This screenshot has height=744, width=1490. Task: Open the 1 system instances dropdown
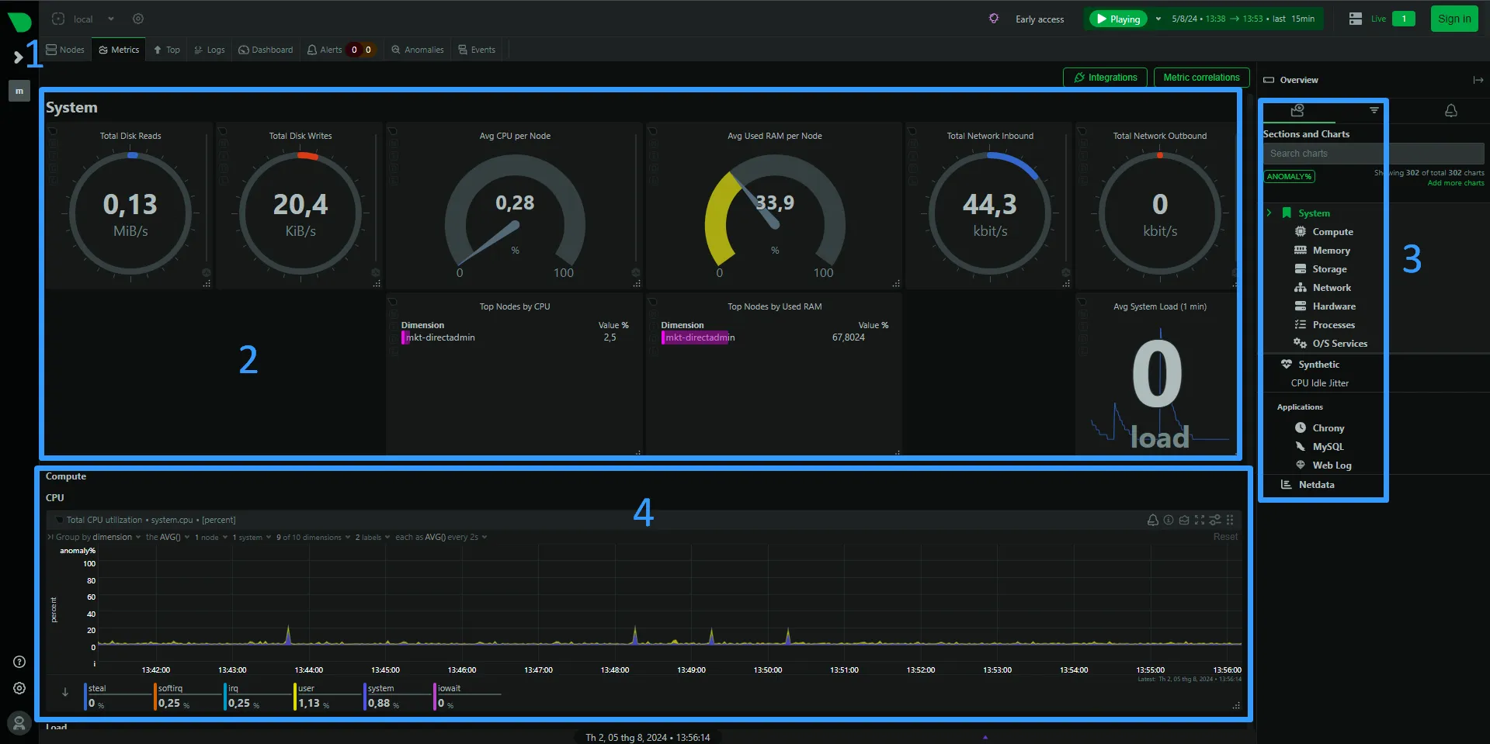252,537
